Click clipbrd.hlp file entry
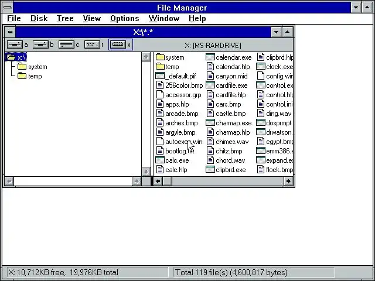 click(275, 57)
